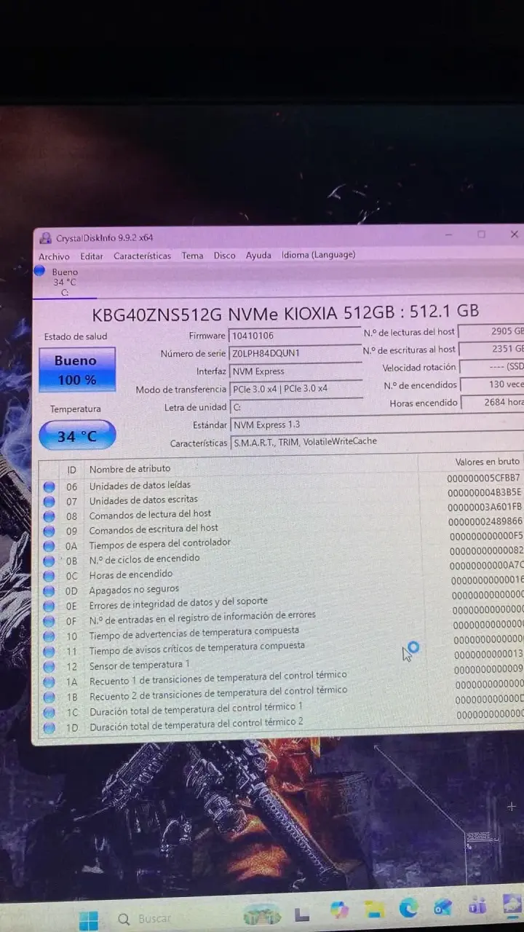This screenshot has height=932, width=524.
Task: Open Microsoft Teams from the taskbar
Action: [x=477, y=906]
